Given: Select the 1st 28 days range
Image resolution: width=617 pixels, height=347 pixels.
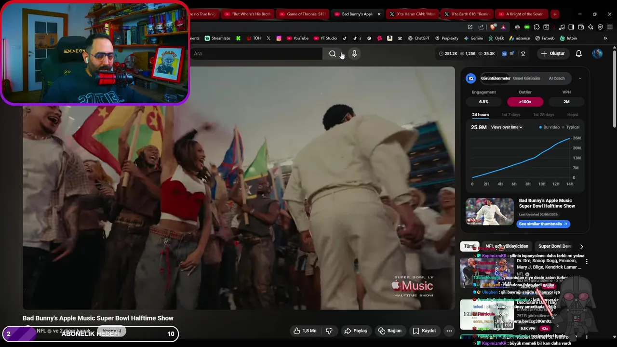Looking at the screenshot, I should [x=544, y=115].
